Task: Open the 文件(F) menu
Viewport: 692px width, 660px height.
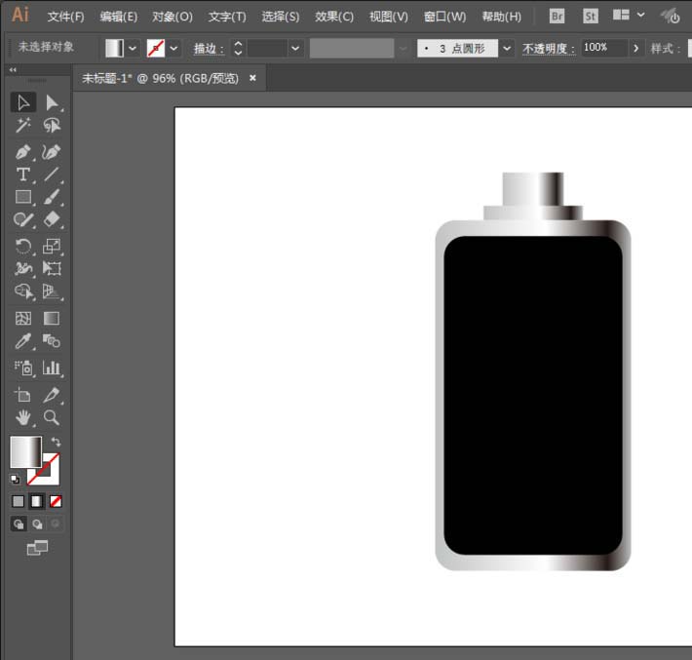Action: [65, 17]
